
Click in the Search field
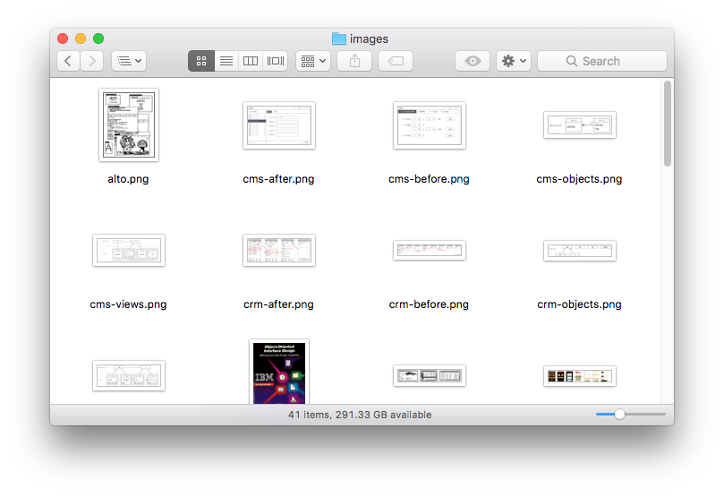click(x=614, y=61)
